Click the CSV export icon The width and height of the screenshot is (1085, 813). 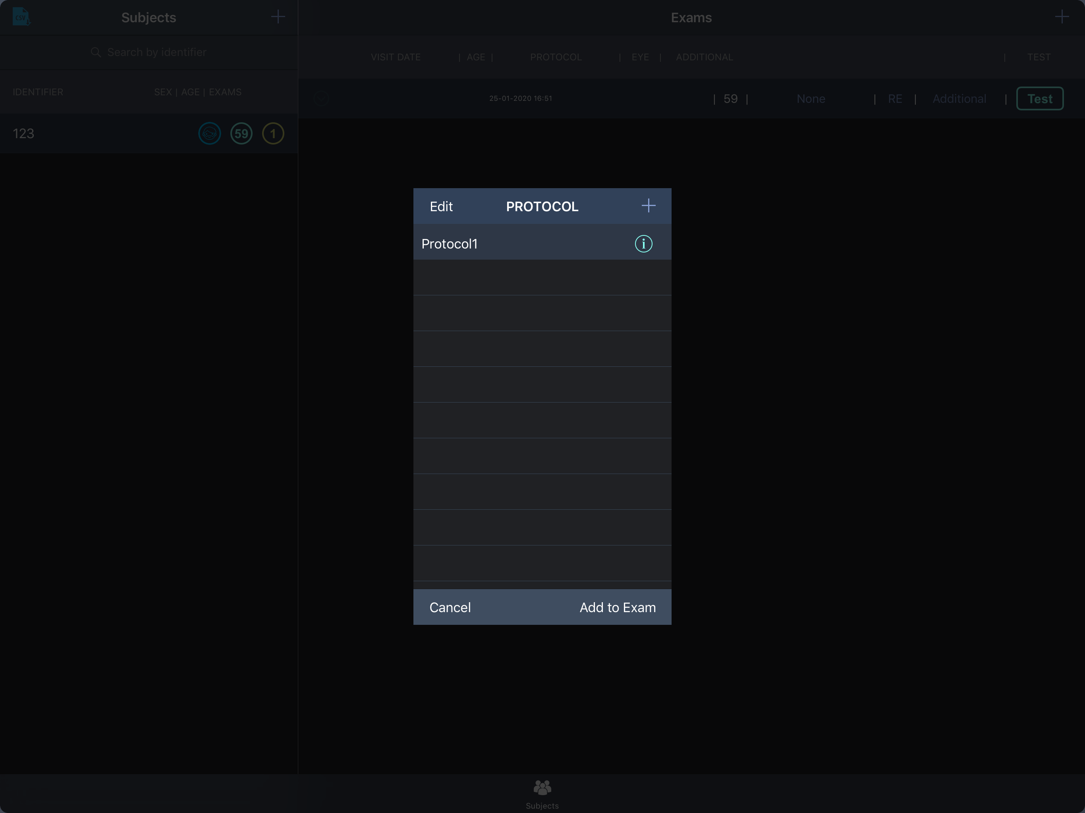[x=21, y=17]
